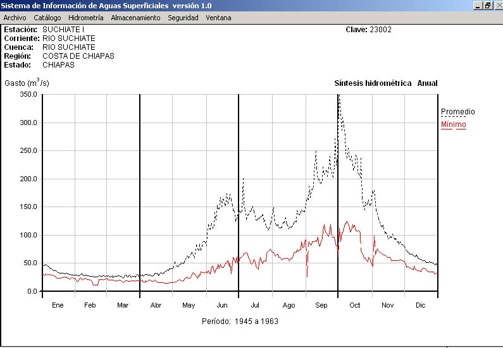Select the Promedio legend entry
This screenshot has height=348, width=503.
click(x=457, y=112)
